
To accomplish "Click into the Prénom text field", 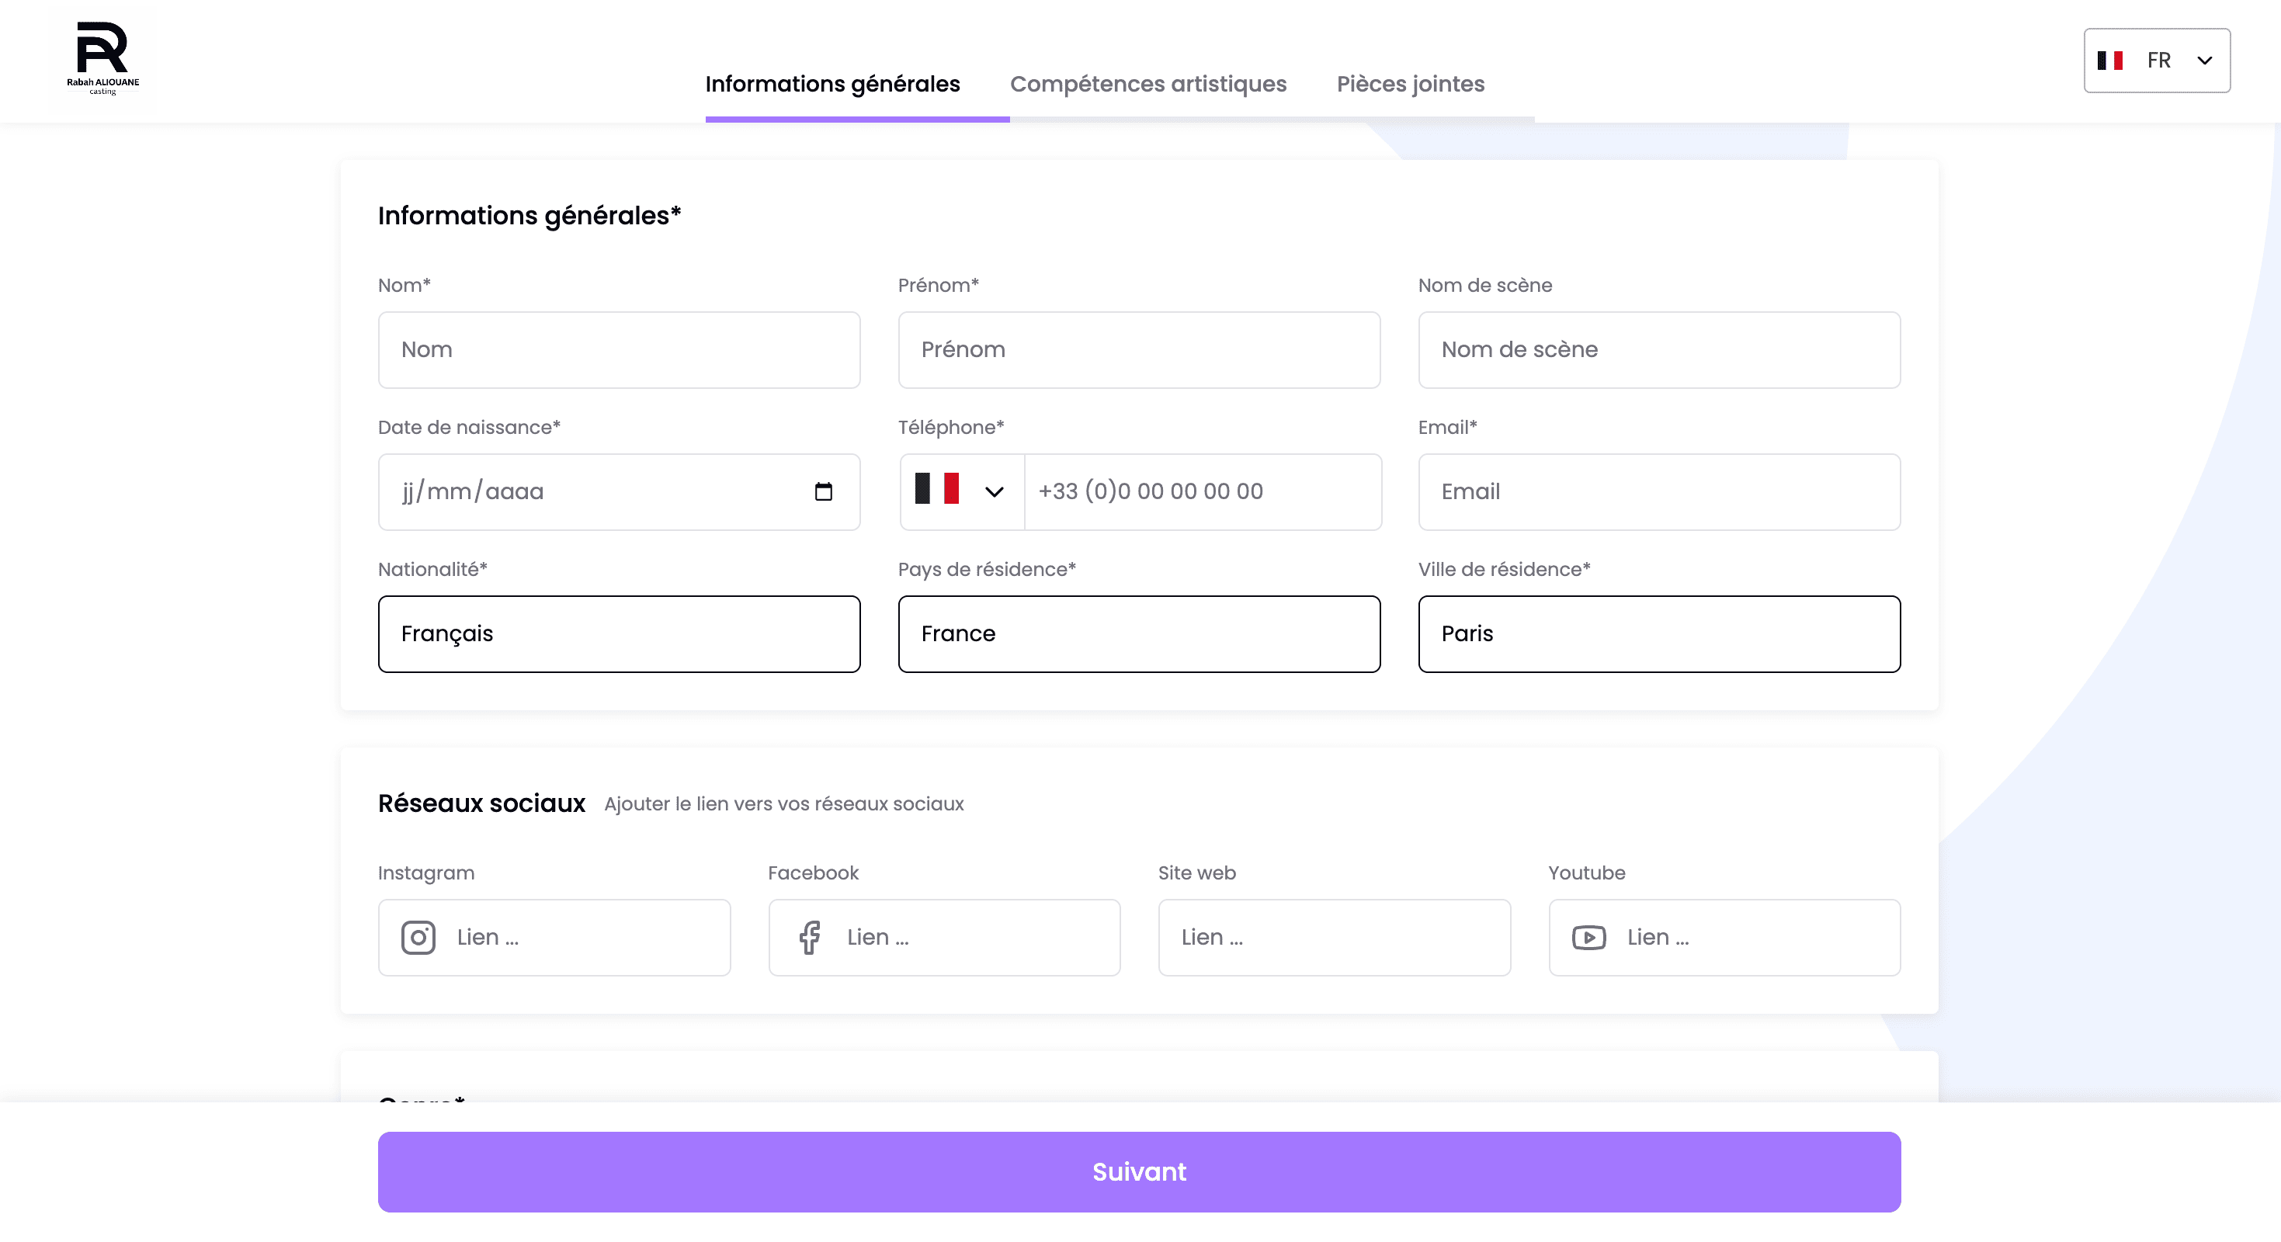I will point(1139,349).
